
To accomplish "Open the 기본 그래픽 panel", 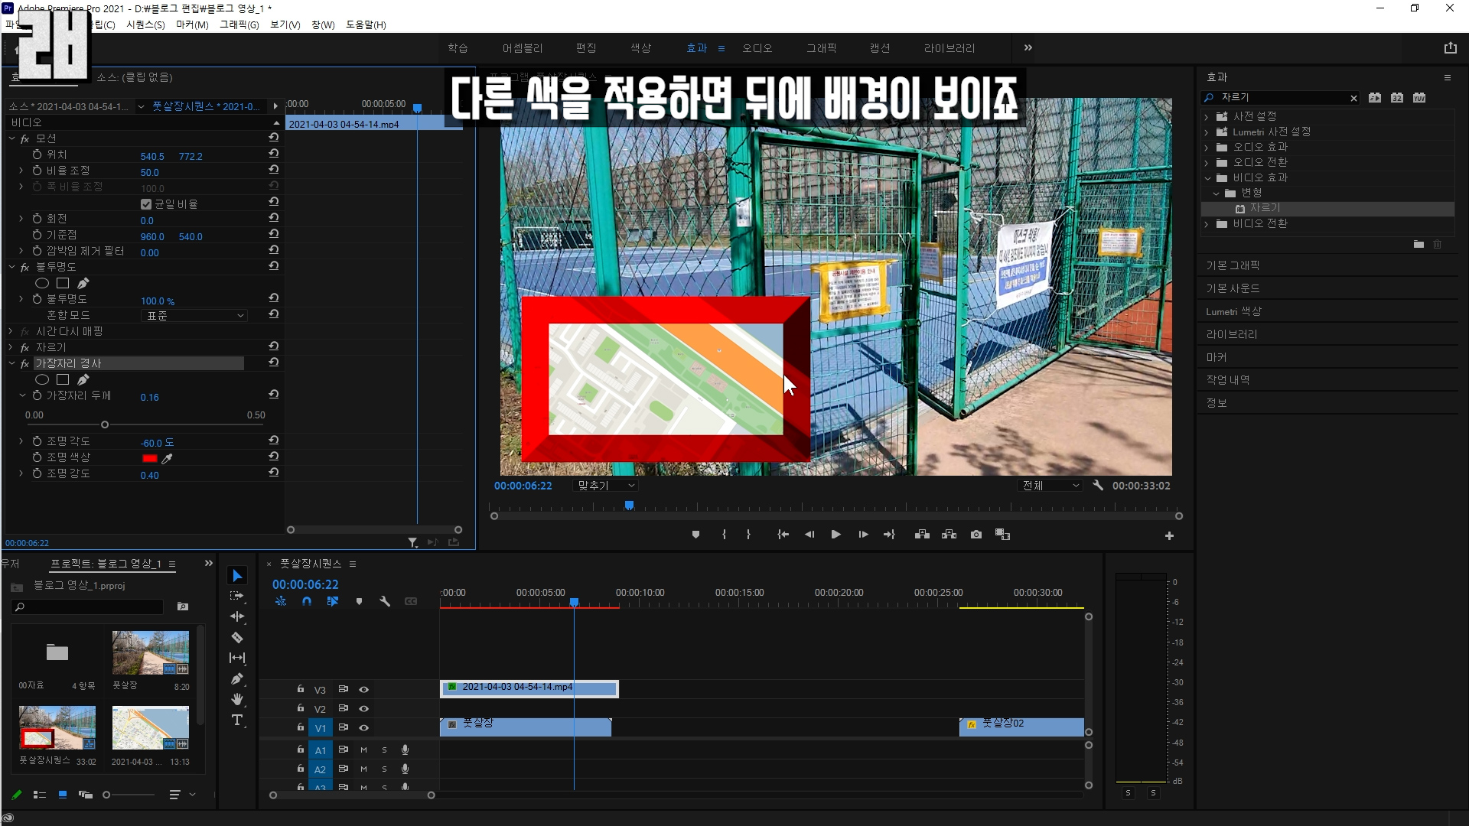I will click(x=1233, y=265).
